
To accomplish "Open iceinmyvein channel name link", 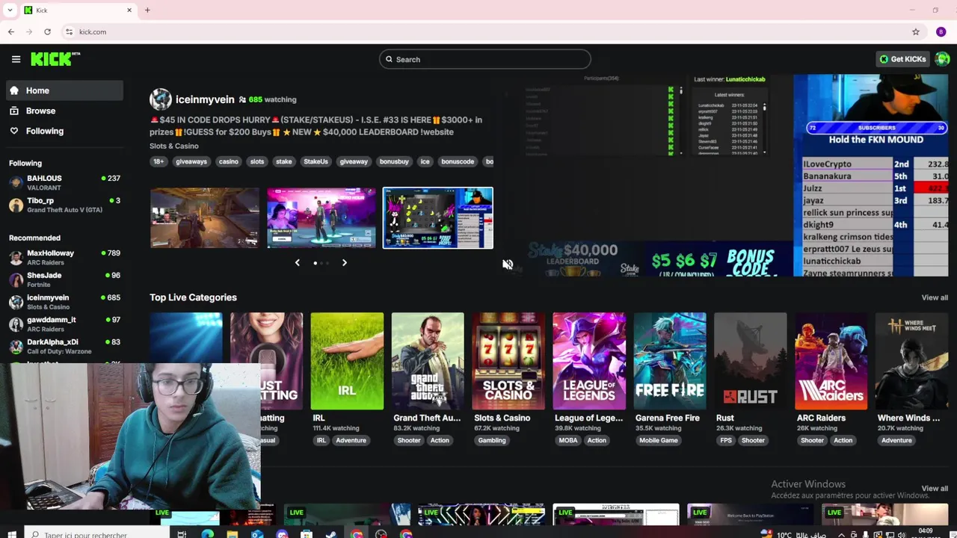I will (205, 99).
